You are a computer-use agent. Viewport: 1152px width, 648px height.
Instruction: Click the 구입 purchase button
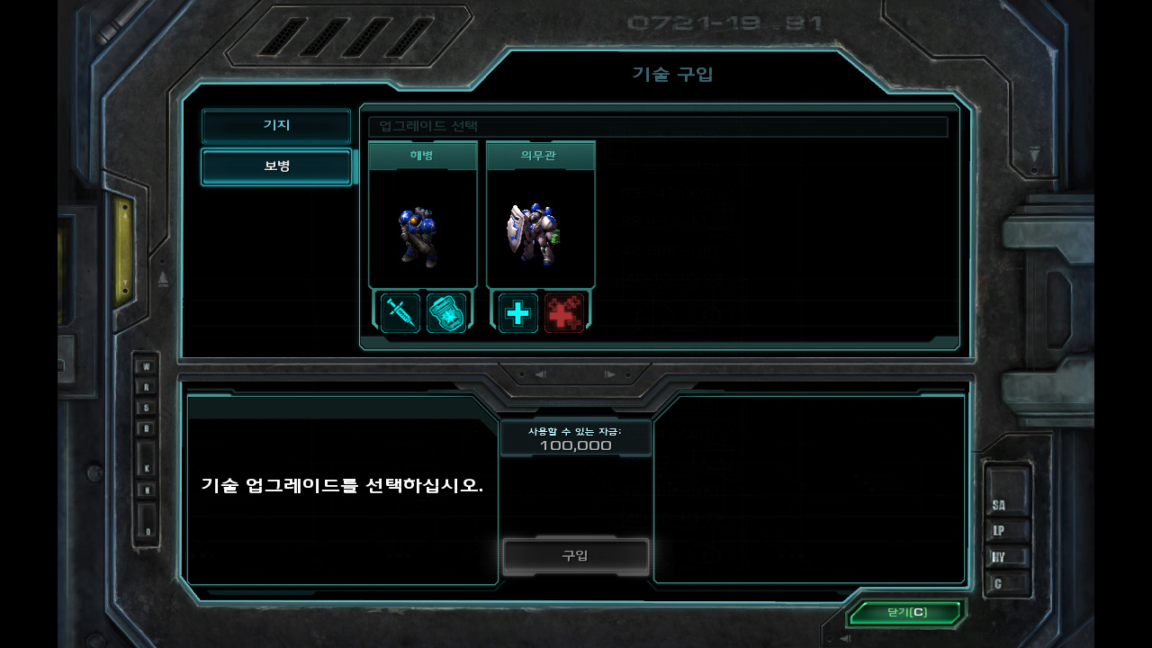pyautogui.click(x=575, y=556)
